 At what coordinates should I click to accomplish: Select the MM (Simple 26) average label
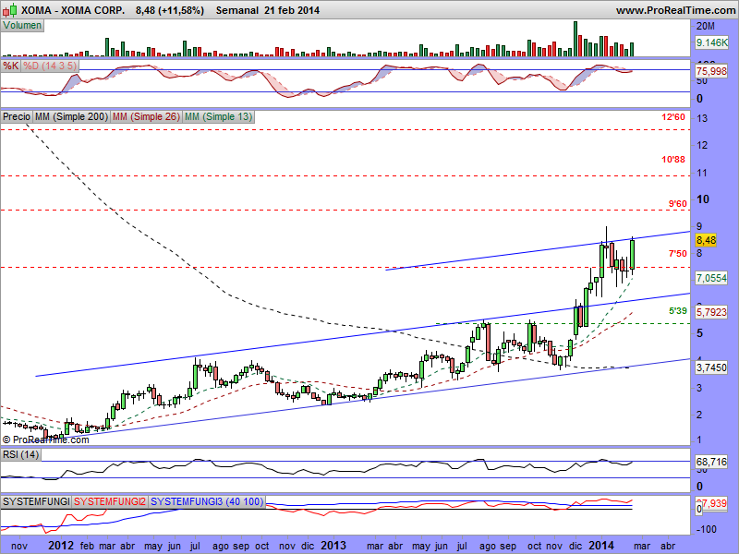click(x=146, y=116)
